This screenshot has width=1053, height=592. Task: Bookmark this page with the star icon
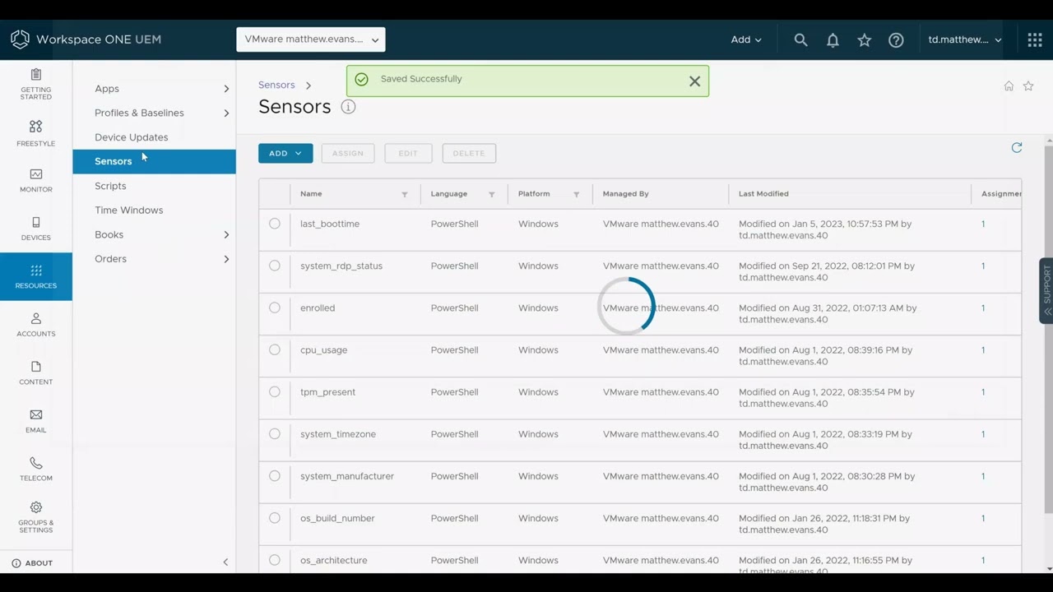pos(1028,86)
